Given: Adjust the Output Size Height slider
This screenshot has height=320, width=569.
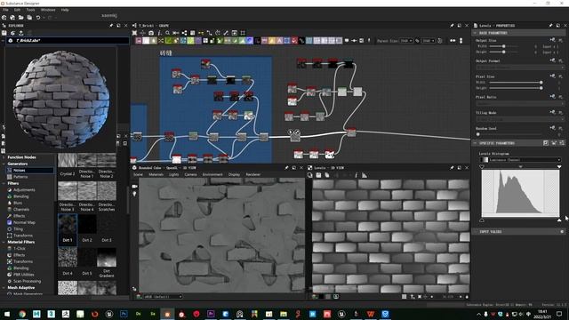Looking at the screenshot, I should tap(504, 52).
